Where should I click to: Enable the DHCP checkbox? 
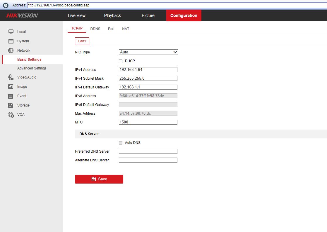pyautogui.click(x=121, y=61)
